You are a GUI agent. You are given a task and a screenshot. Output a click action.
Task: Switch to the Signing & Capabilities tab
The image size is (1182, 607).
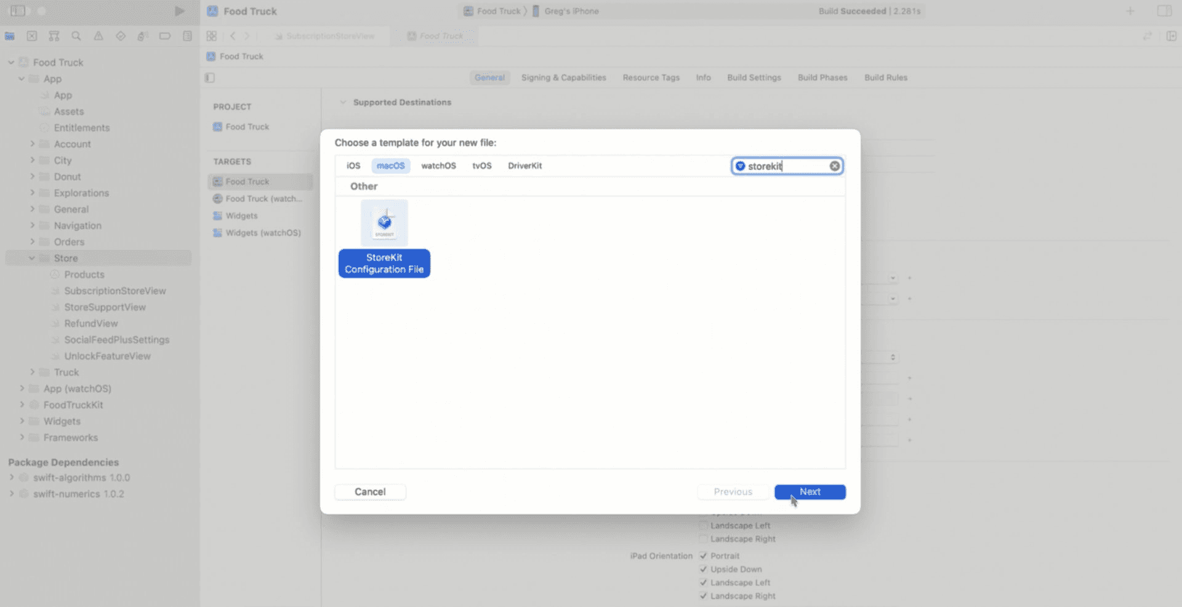[x=563, y=78]
